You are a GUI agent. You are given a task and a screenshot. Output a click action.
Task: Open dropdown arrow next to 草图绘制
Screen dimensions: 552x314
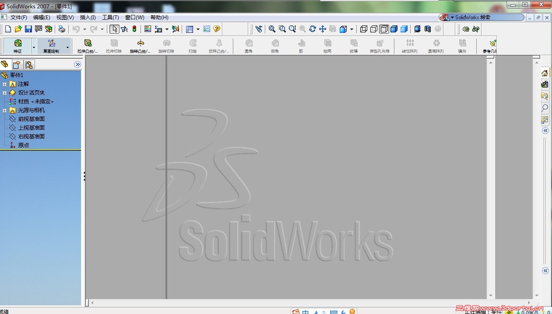67,46
